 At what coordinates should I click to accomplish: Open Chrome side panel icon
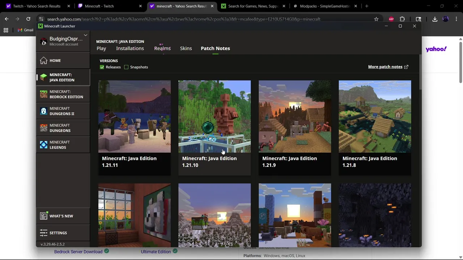click(419, 19)
